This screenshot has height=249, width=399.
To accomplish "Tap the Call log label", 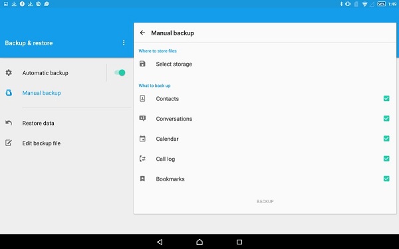I will (166, 159).
